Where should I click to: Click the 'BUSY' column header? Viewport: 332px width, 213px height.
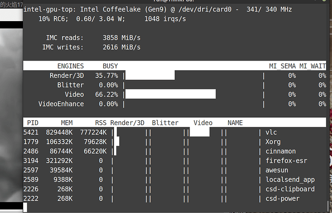[x=110, y=66]
